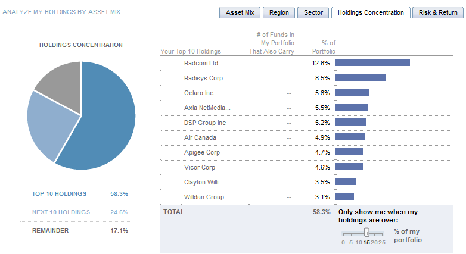Click the Holdings Concentration tab
466x254 pixels.
coord(371,12)
